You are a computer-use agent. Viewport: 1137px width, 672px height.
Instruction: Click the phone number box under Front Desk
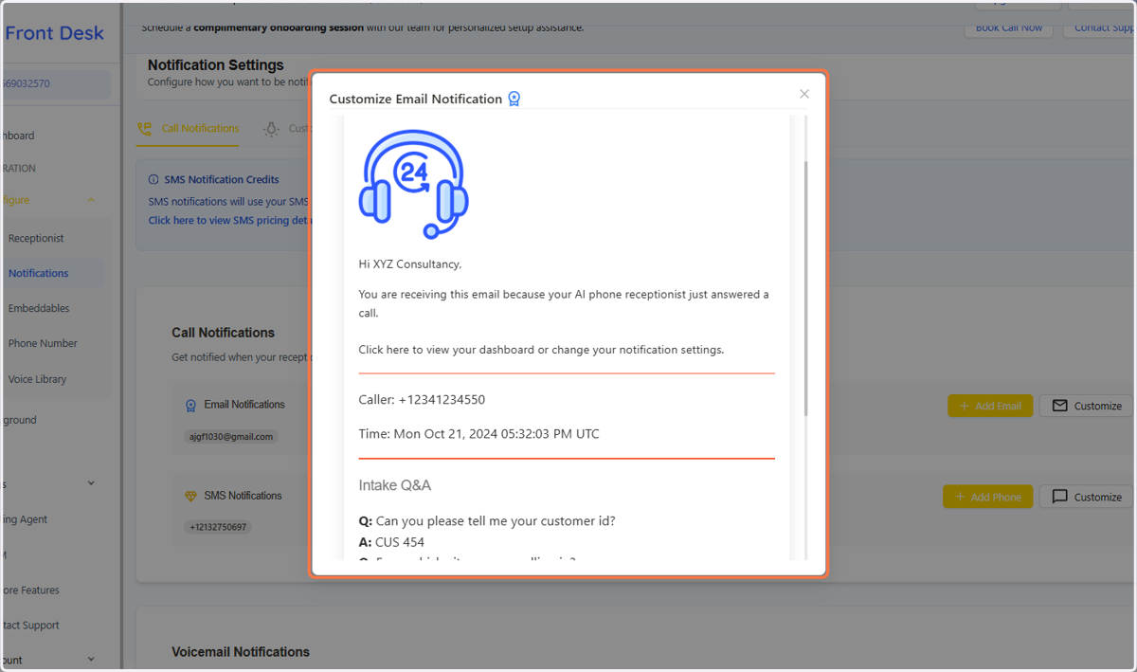tap(55, 83)
